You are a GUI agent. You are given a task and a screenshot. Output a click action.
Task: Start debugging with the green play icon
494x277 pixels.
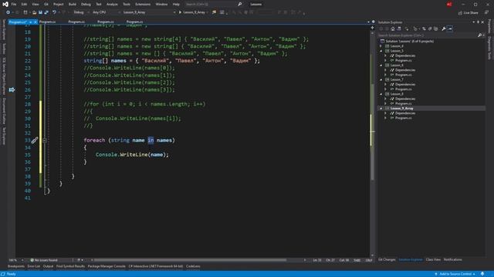(180, 12)
